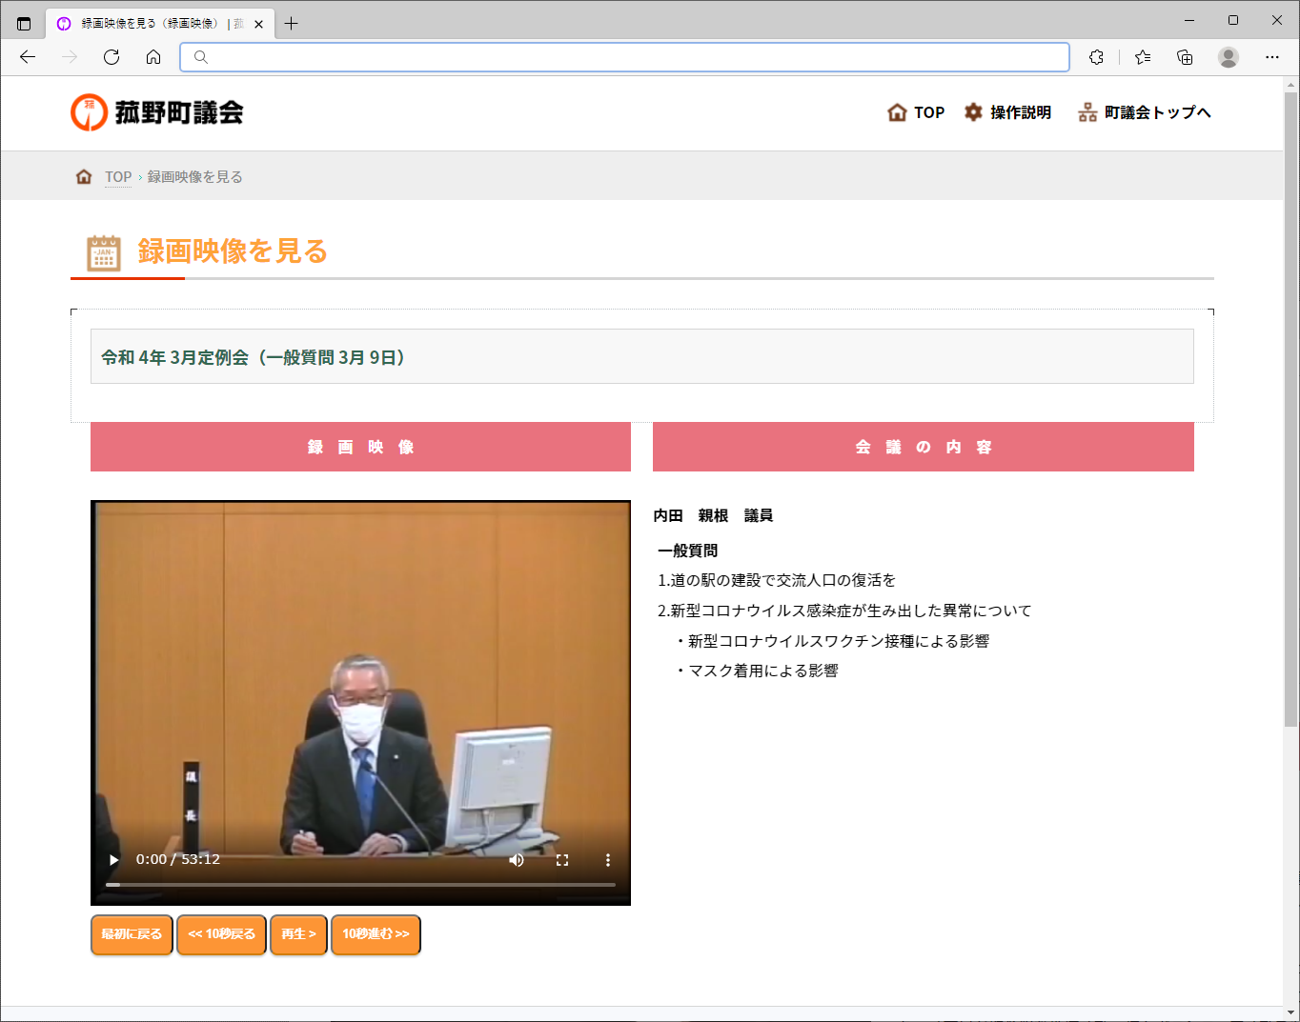
Task: Click text 内田 親根 議員
Action: 713,515
